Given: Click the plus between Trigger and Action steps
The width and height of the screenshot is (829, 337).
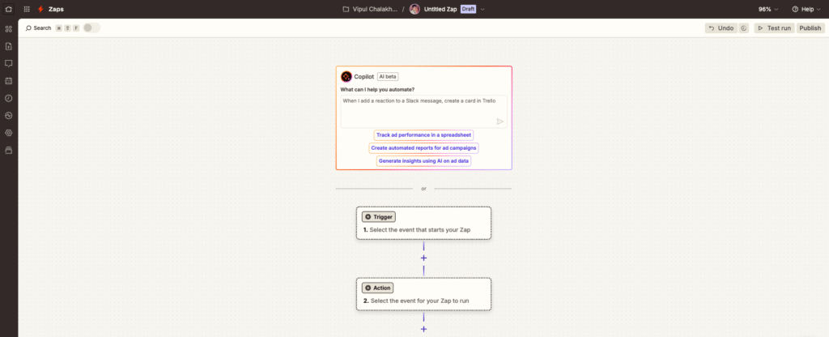Looking at the screenshot, I should [x=423, y=258].
